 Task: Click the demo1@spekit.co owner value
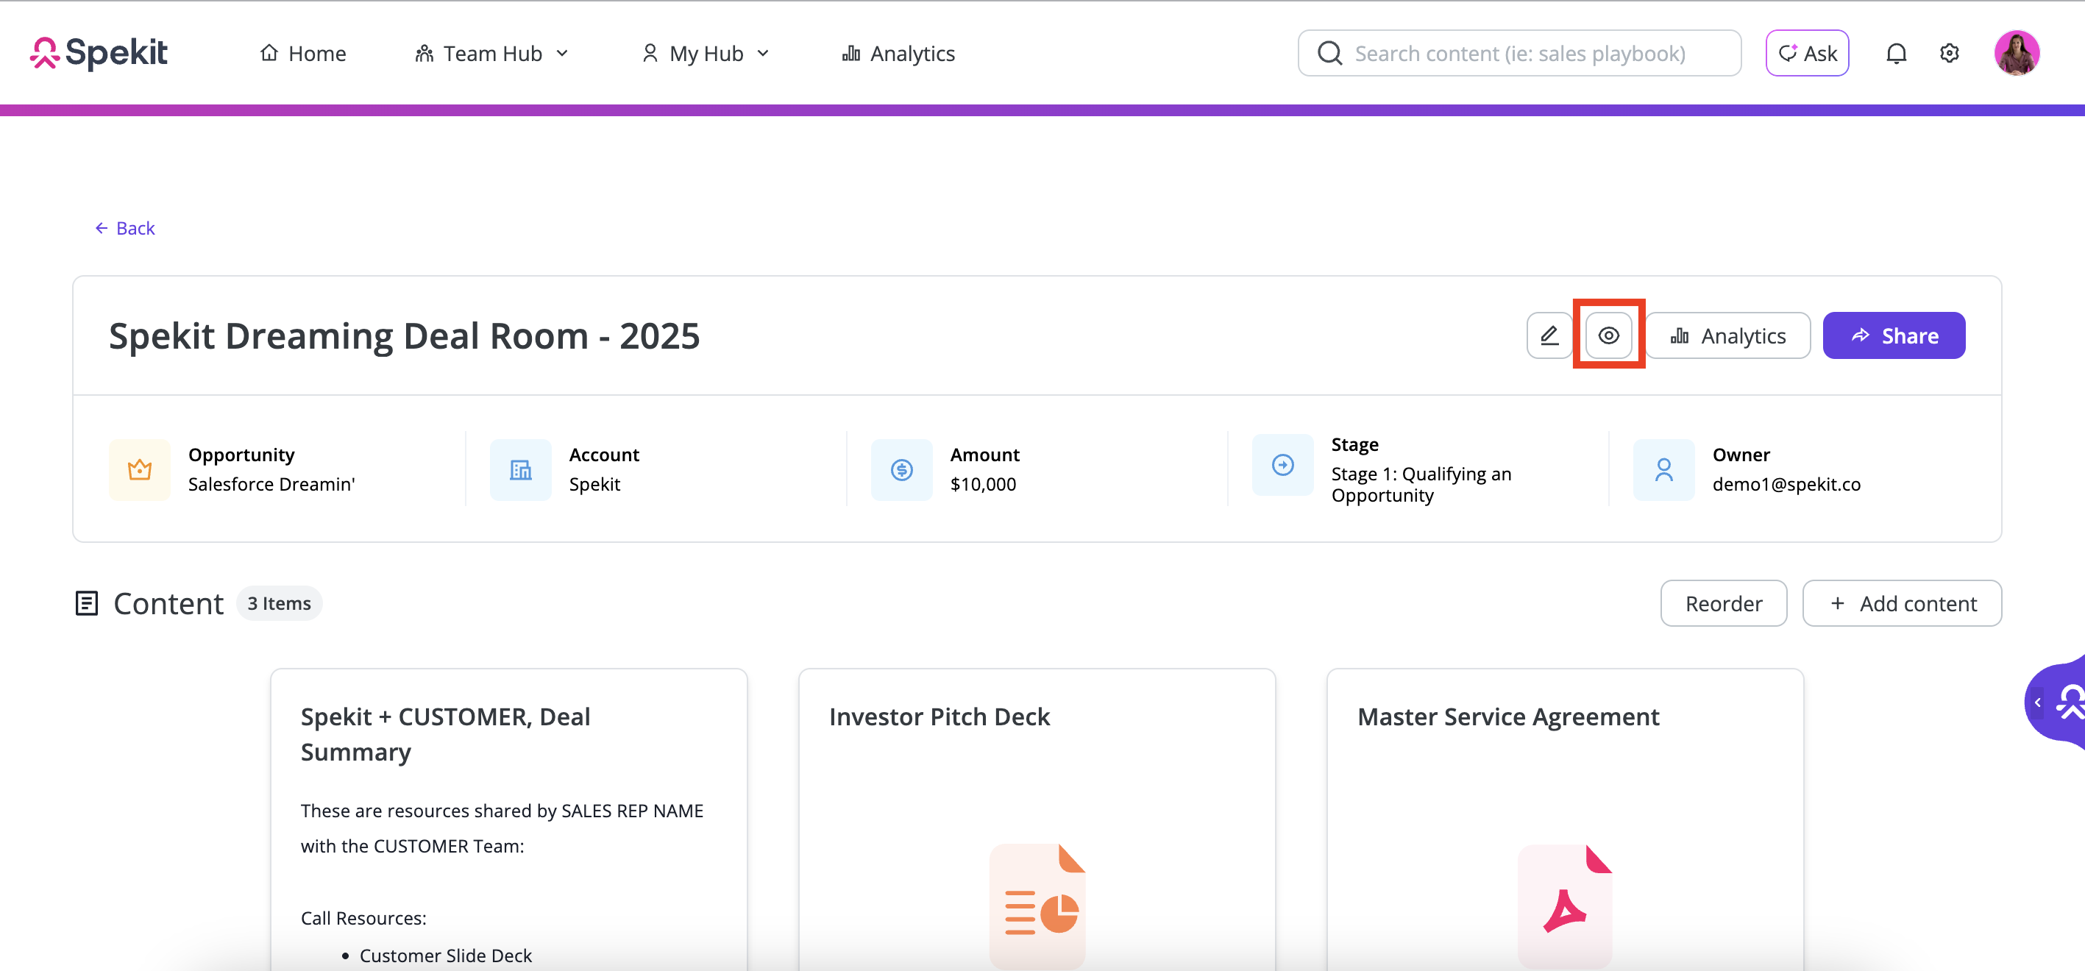1786,484
